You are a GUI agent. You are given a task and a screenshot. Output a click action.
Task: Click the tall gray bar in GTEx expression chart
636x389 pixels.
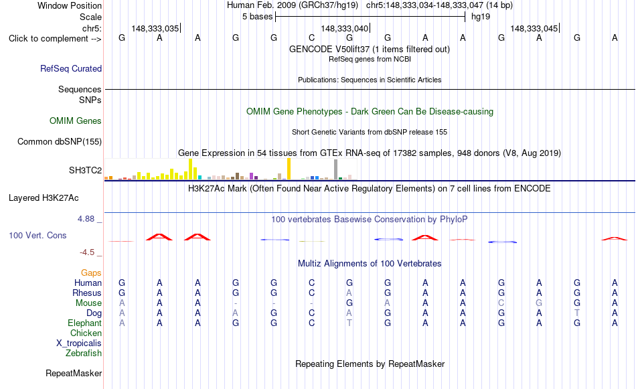tap(335, 169)
